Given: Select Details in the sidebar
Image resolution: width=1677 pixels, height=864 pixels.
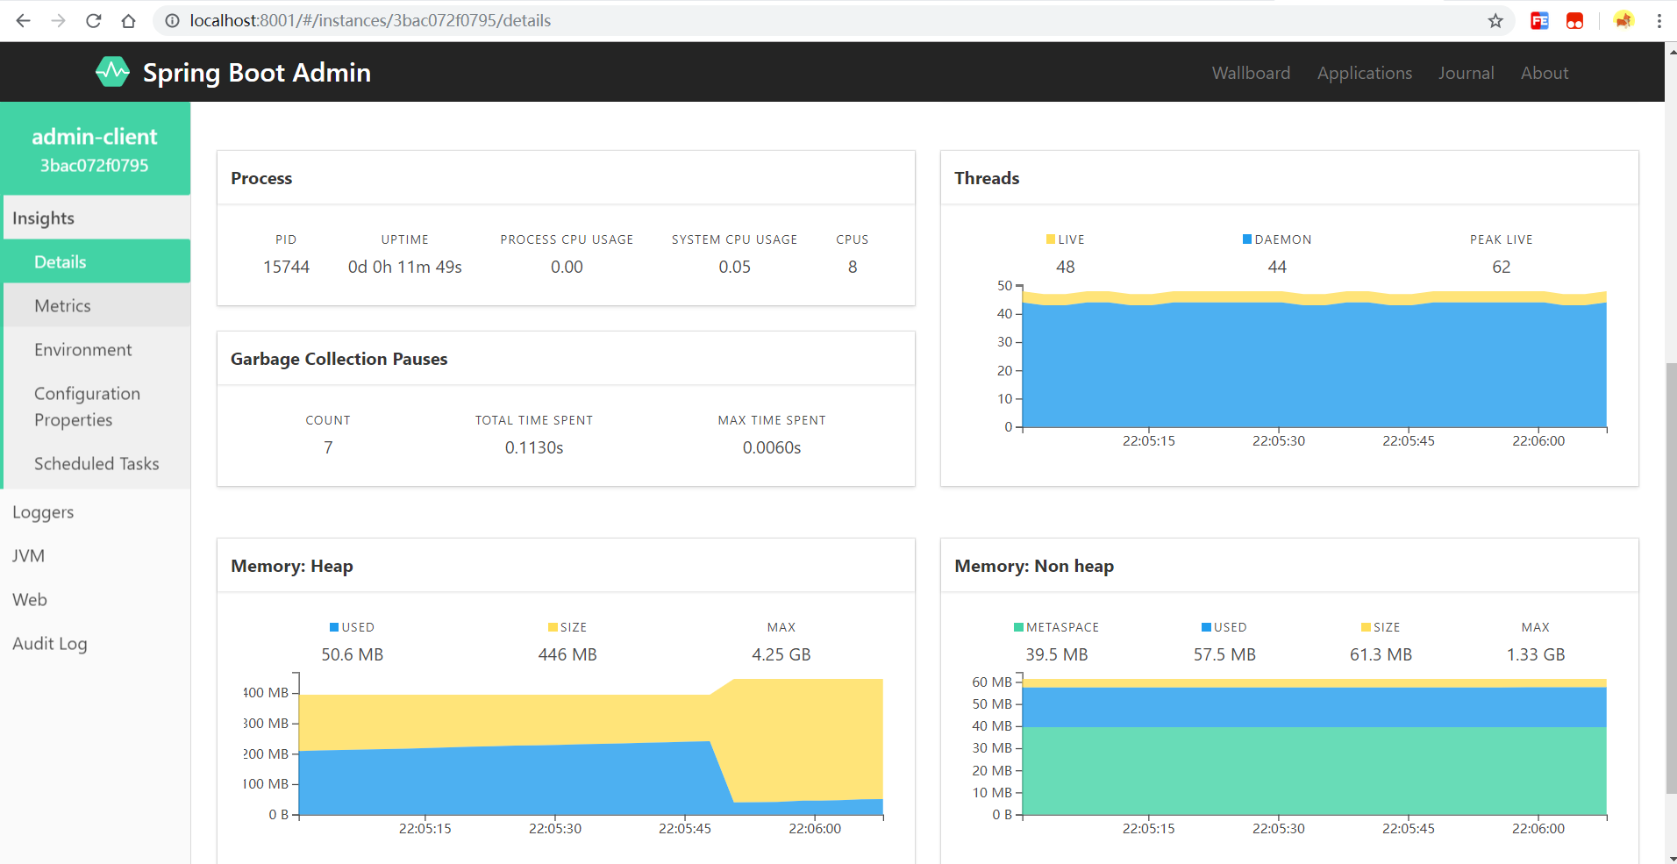Looking at the screenshot, I should [x=96, y=261].
